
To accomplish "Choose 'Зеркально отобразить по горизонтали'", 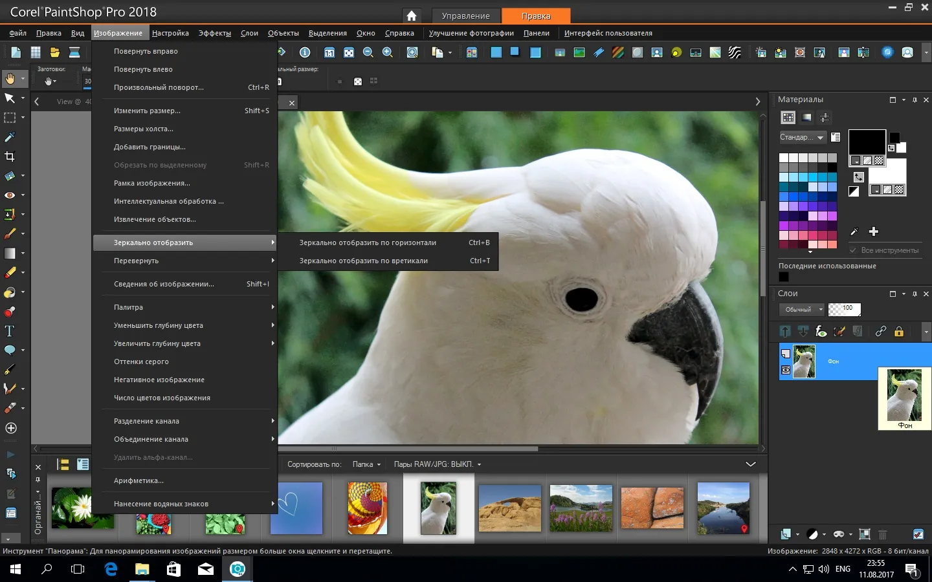I will coord(368,242).
